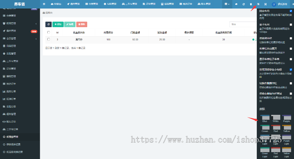Enable 菜单栏自动展开 checkbox
The image size is (294, 159).
(x=291, y=49)
